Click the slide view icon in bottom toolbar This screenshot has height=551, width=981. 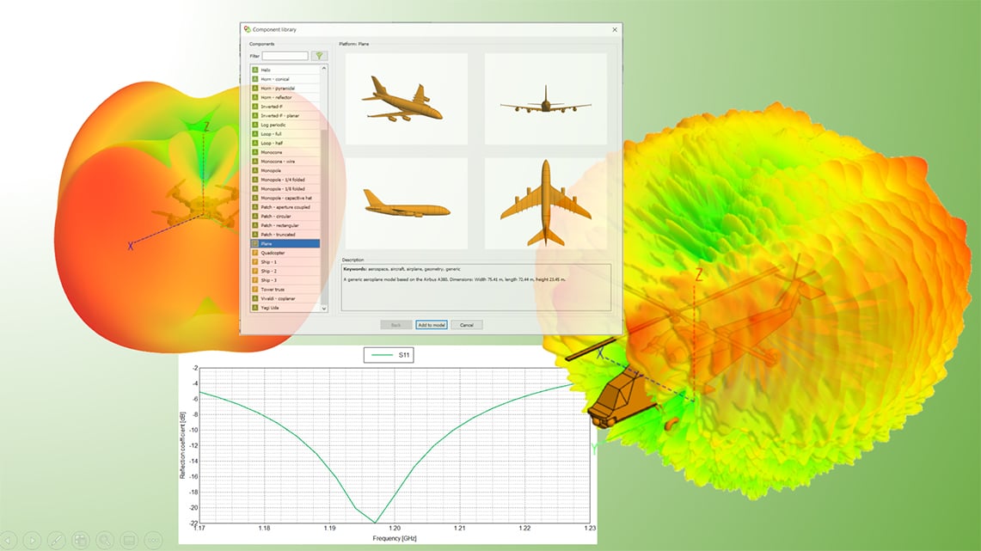click(129, 539)
